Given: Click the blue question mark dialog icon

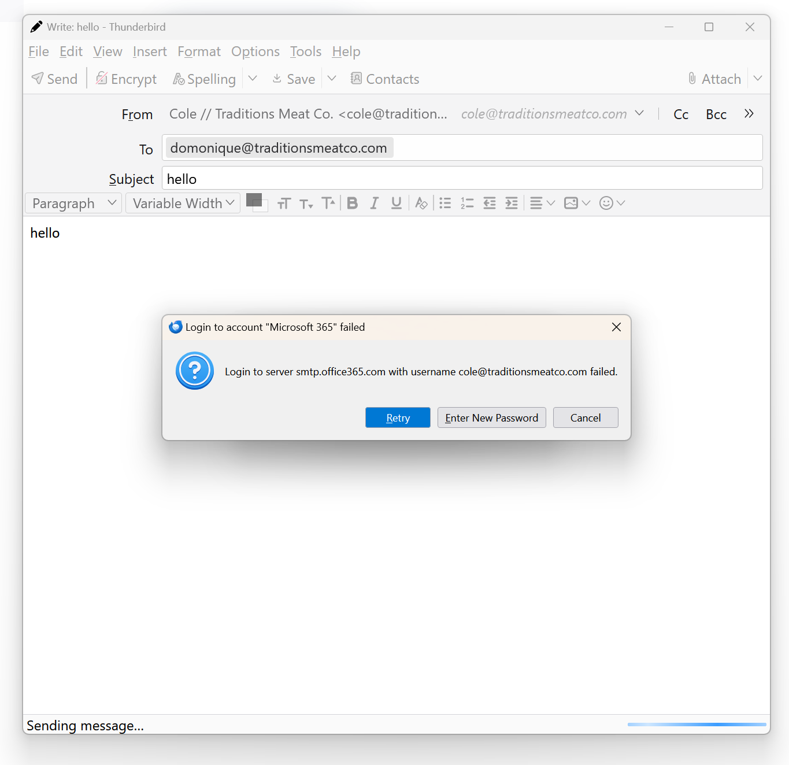Looking at the screenshot, I should 195,371.
